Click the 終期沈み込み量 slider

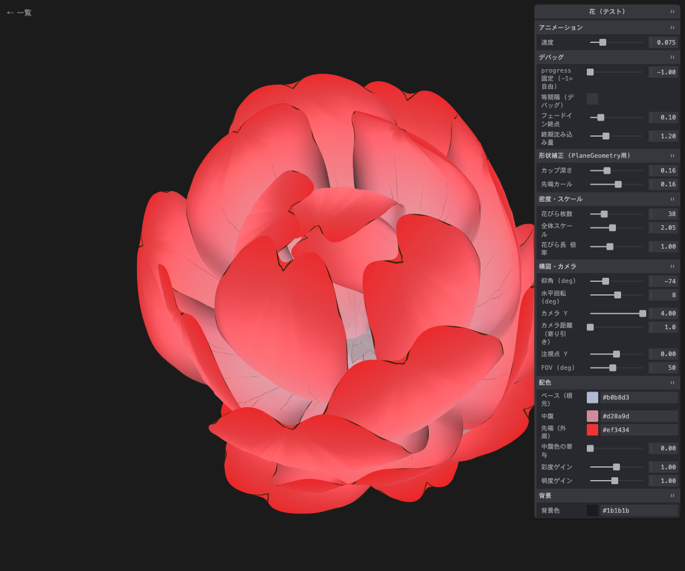coord(616,136)
